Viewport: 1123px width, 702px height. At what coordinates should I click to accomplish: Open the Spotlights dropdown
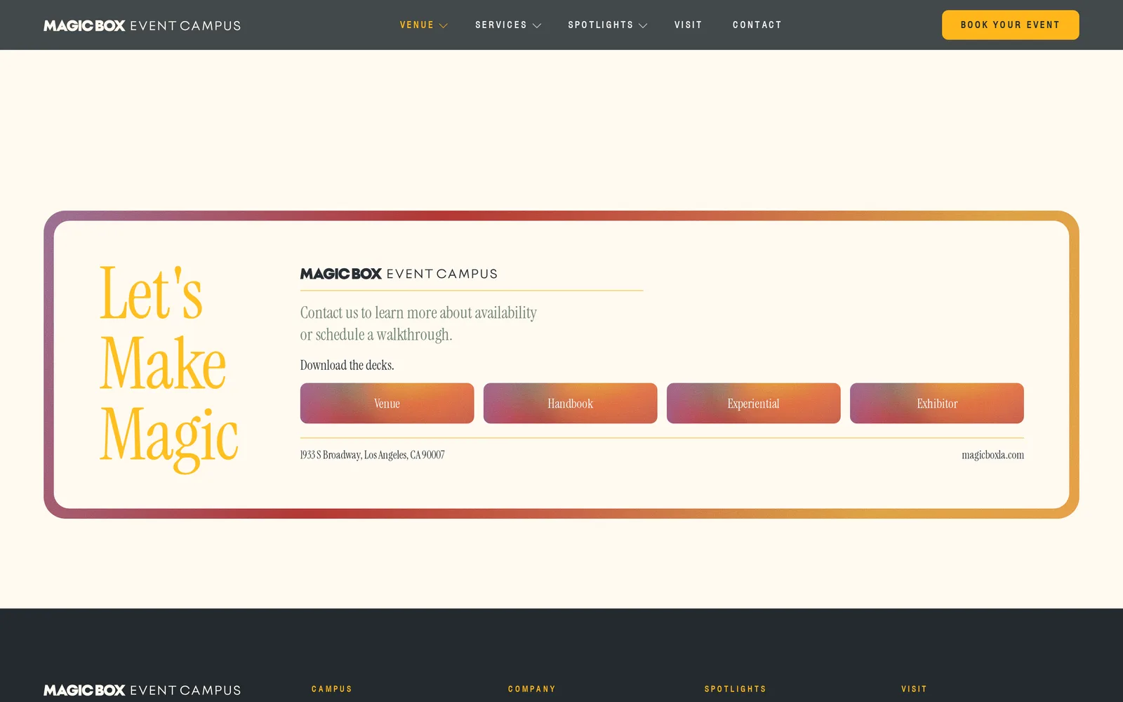[x=607, y=25]
